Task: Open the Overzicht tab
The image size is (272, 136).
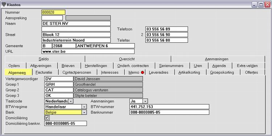Action: [x=128, y=59]
